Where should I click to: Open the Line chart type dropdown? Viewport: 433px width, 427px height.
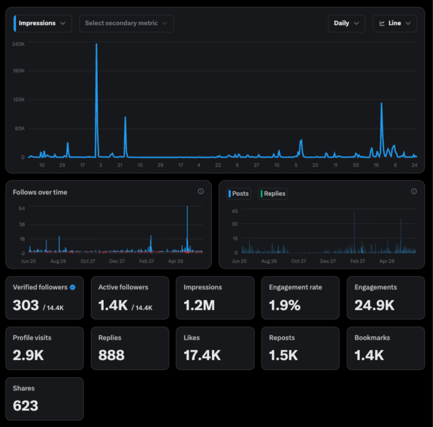click(395, 23)
